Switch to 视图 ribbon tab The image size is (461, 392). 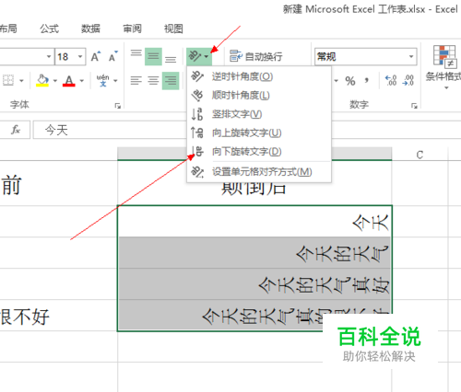[x=173, y=29]
